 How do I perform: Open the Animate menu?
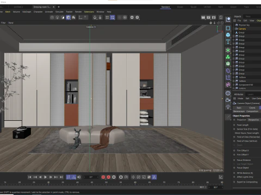point(49,12)
